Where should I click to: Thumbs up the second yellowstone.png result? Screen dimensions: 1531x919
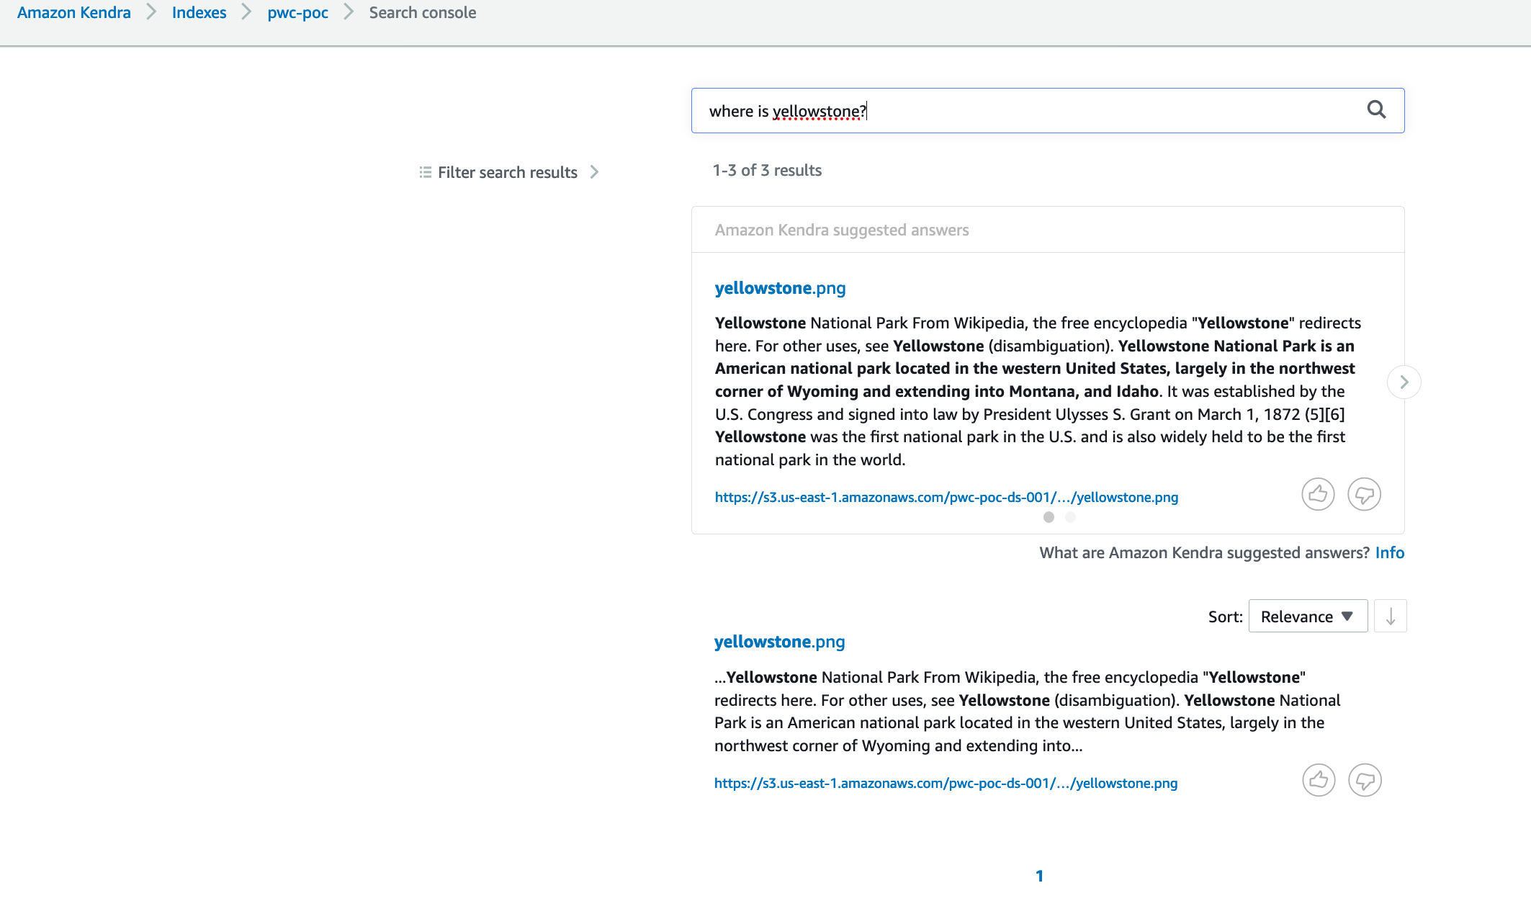point(1319,780)
